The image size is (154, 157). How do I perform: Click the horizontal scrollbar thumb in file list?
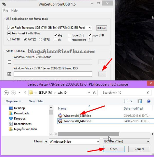coord(89,134)
